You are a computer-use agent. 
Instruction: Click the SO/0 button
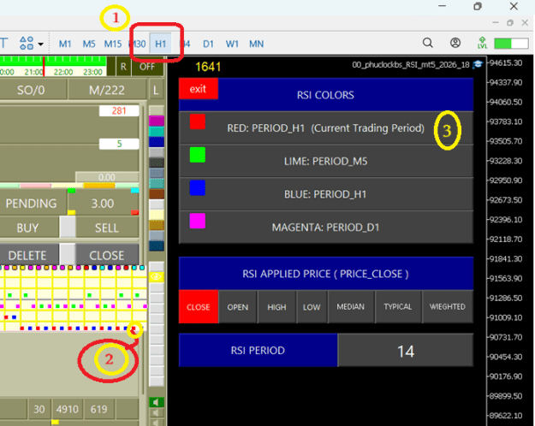pyautogui.click(x=32, y=91)
